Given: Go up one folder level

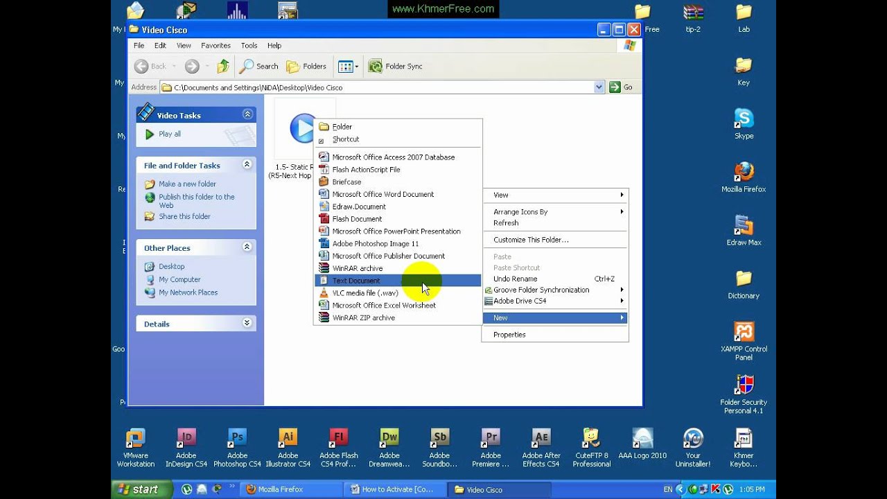Looking at the screenshot, I should (222, 67).
